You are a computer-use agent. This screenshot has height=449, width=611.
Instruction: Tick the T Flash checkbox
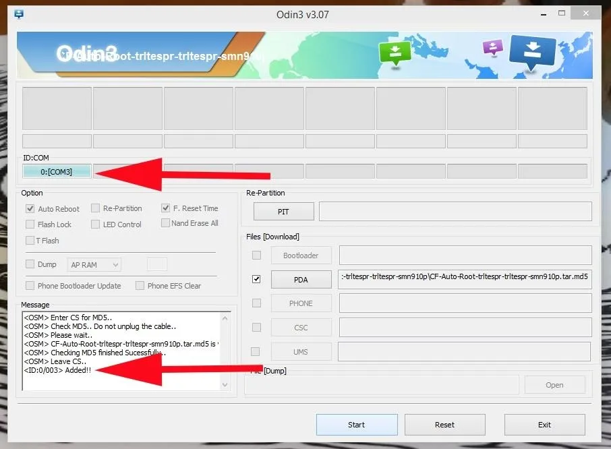(x=30, y=240)
